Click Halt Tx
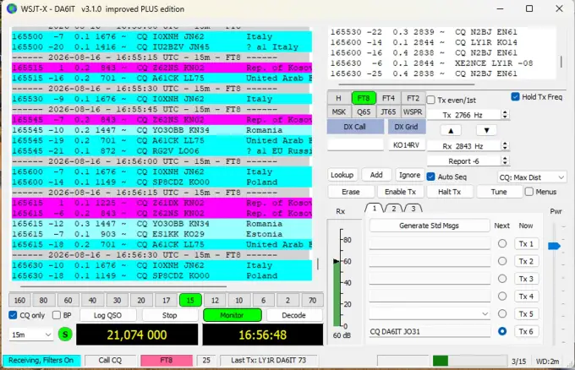575x370 pixels. tap(449, 192)
